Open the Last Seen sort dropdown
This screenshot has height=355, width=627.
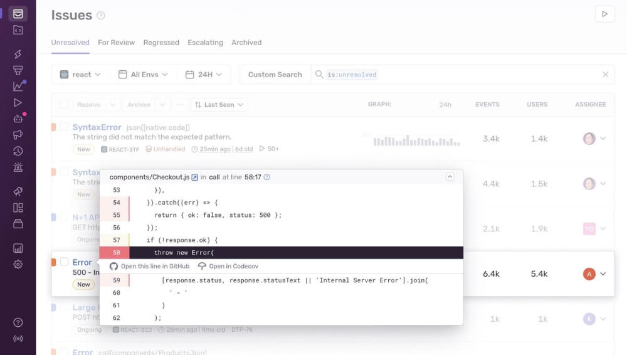click(x=219, y=105)
